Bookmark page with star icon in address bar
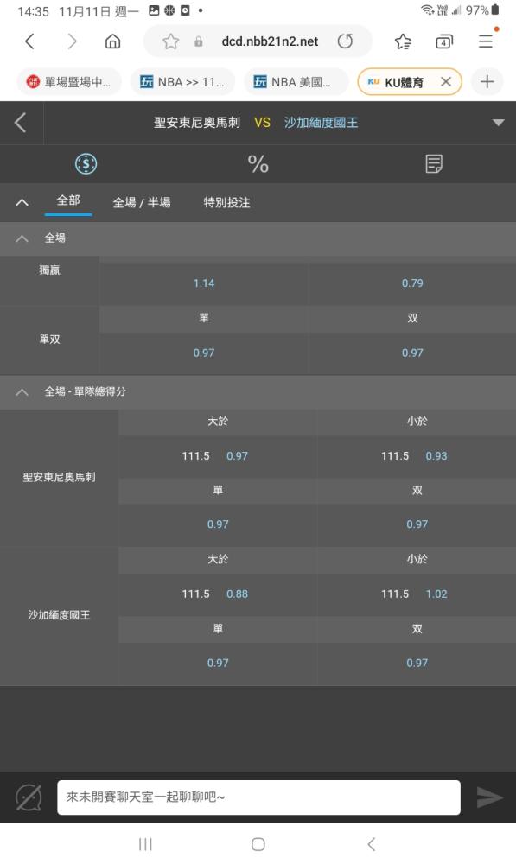516x864 pixels. tap(171, 41)
